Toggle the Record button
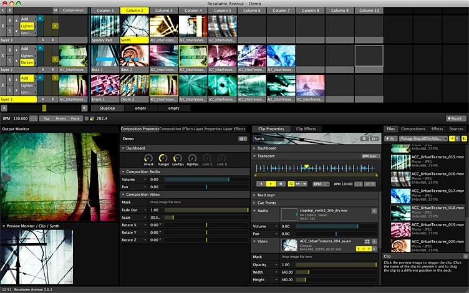469x293 pixels. tap(456, 118)
